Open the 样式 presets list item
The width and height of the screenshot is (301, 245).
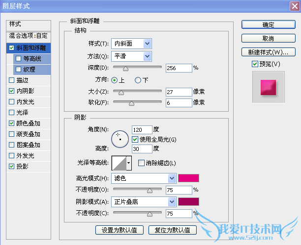click(x=29, y=24)
